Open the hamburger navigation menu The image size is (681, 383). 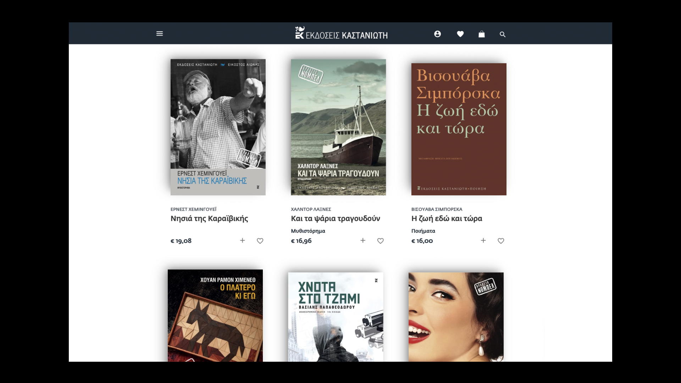coord(160,34)
